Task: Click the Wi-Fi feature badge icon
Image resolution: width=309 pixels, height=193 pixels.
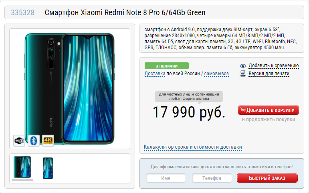Action: click(x=19, y=141)
